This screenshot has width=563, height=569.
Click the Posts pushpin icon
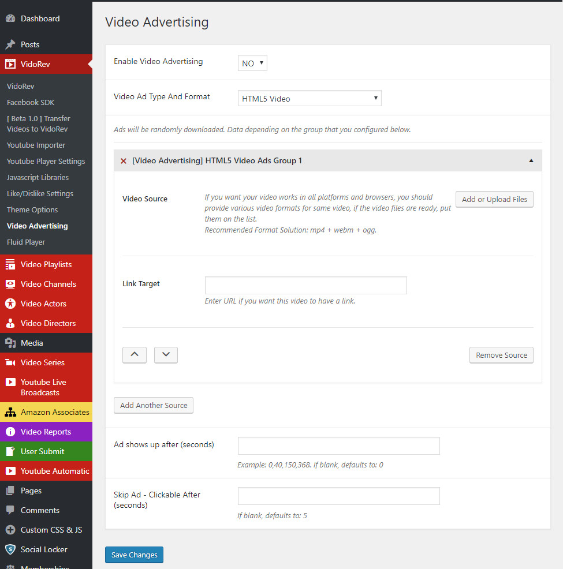point(10,44)
